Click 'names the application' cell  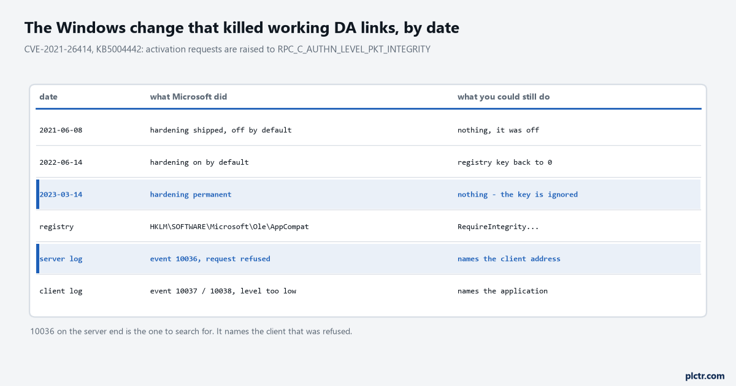point(503,291)
